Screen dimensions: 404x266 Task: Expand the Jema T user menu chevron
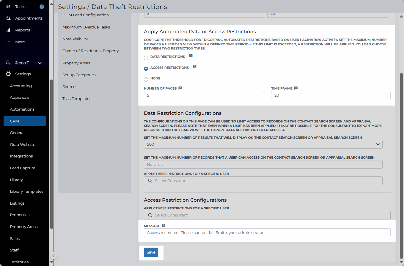(x=40, y=63)
